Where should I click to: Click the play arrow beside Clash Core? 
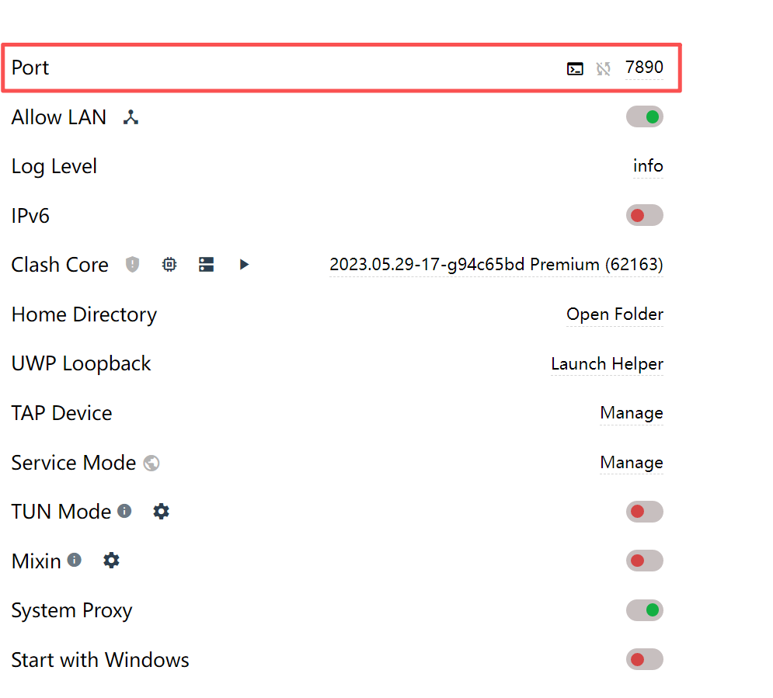point(244,265)
